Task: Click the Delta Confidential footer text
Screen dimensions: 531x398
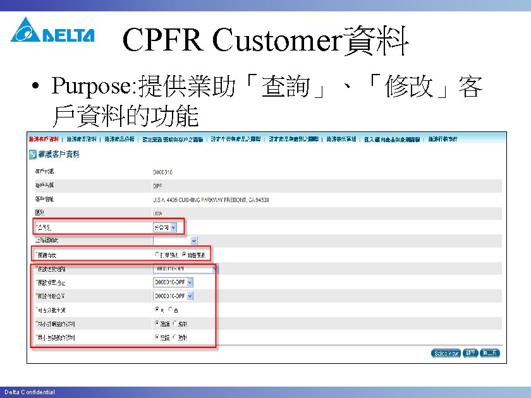Action: point(30,392)
